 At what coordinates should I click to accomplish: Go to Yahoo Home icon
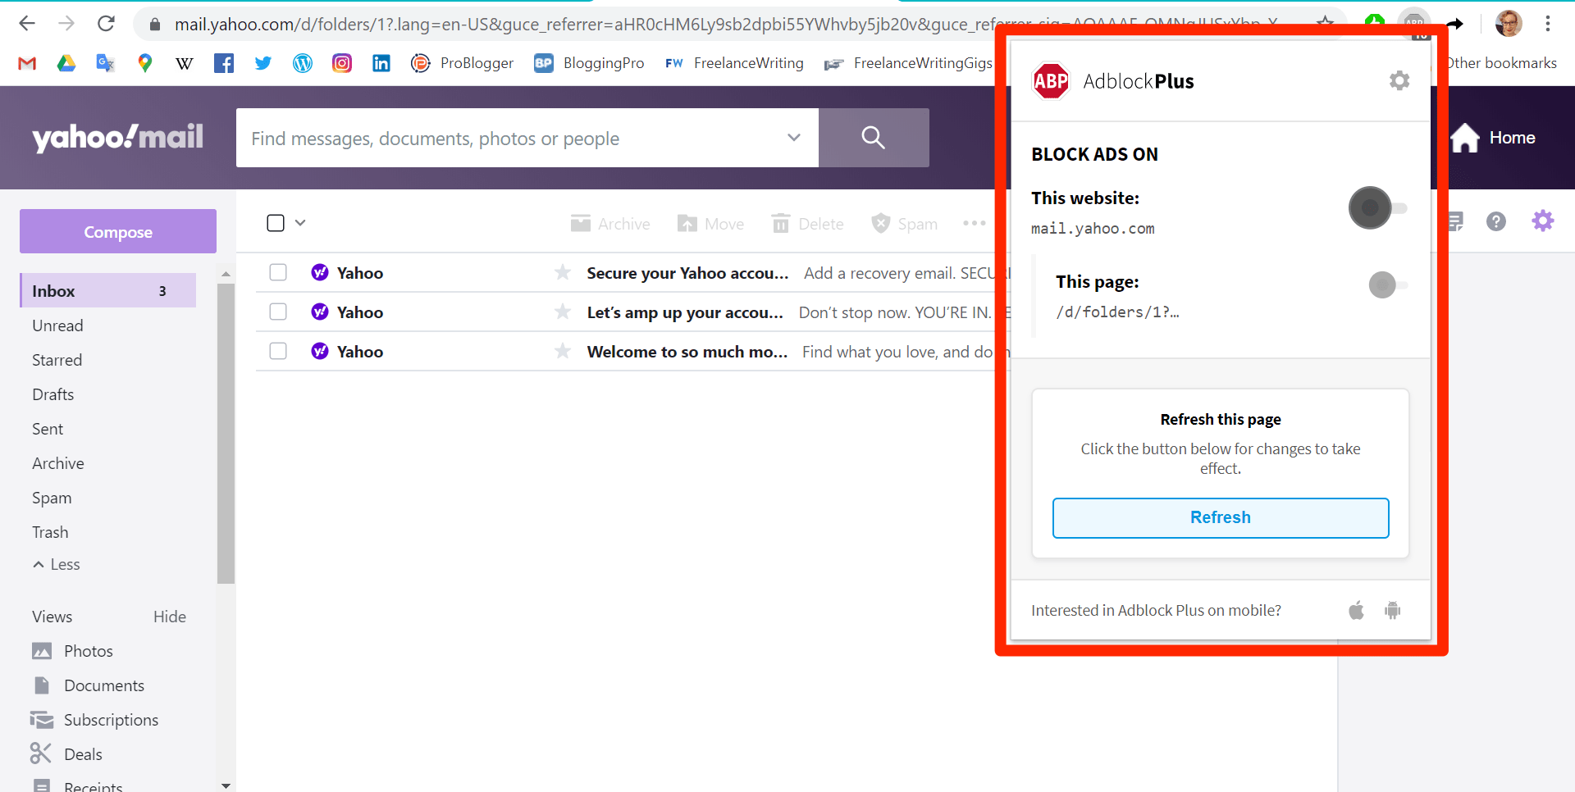1465,138
